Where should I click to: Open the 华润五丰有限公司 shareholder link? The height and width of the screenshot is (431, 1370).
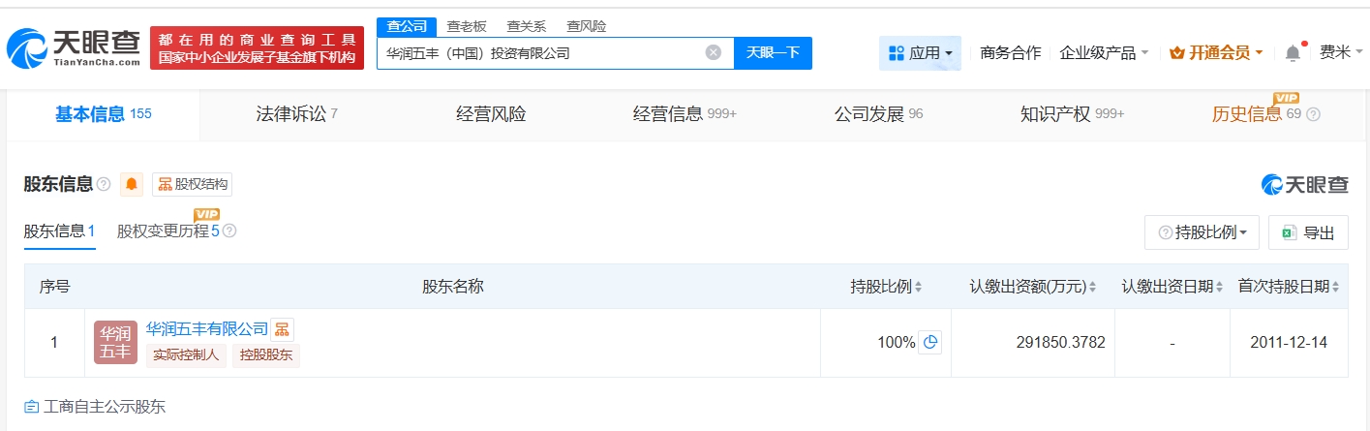pos(206,329)
